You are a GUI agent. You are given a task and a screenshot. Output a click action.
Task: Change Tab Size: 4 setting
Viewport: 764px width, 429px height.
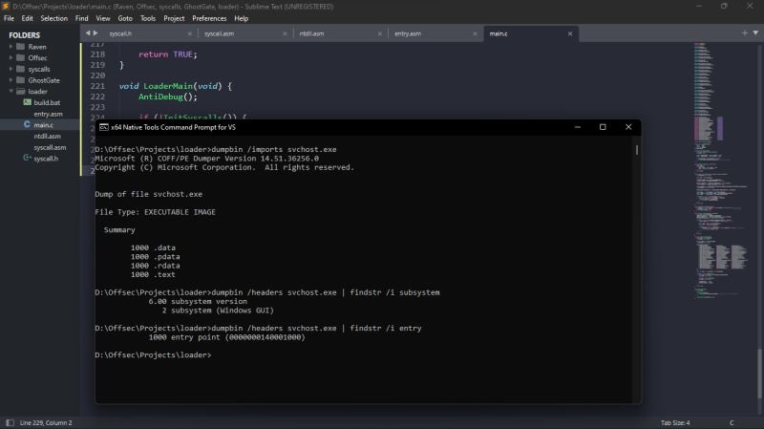pos(675,422)
